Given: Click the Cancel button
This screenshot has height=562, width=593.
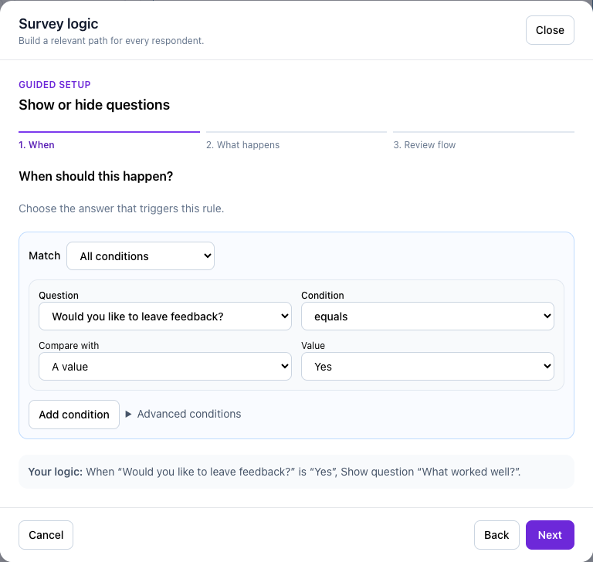Looking at the screenshot, I should click(x=46, y=535).
